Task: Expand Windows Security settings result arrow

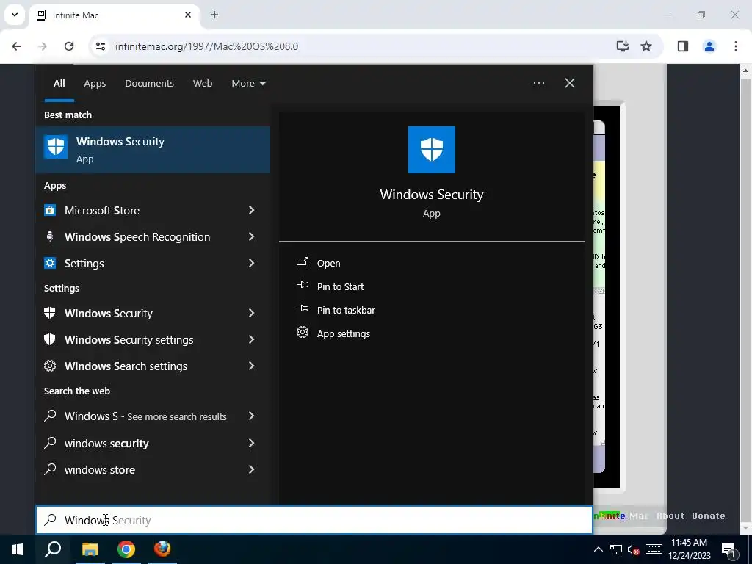Action: (x=251, y=339)
